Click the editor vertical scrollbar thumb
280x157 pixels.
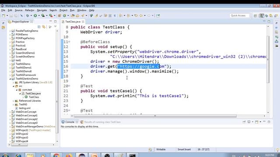268,59
